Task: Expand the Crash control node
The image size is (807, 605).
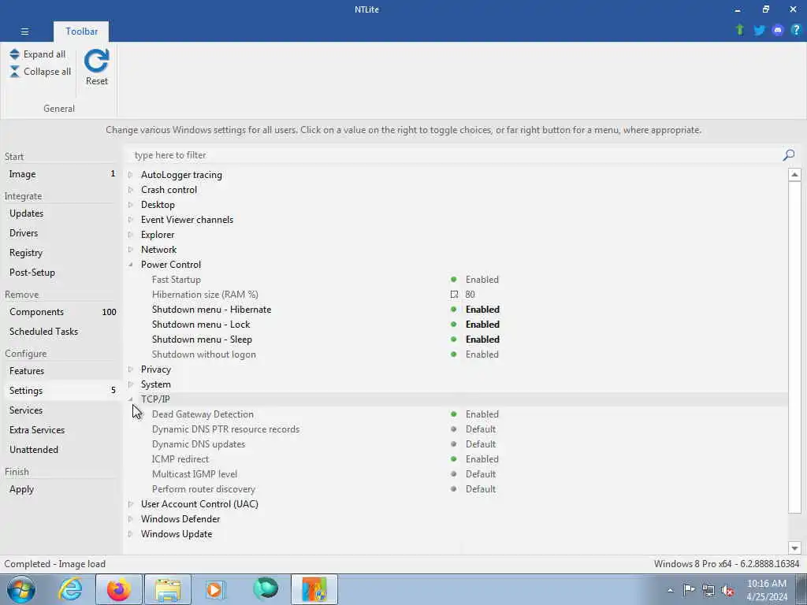Action: tap(131, 190)
